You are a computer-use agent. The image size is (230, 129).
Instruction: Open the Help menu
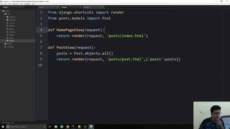(x=33, y=4)
